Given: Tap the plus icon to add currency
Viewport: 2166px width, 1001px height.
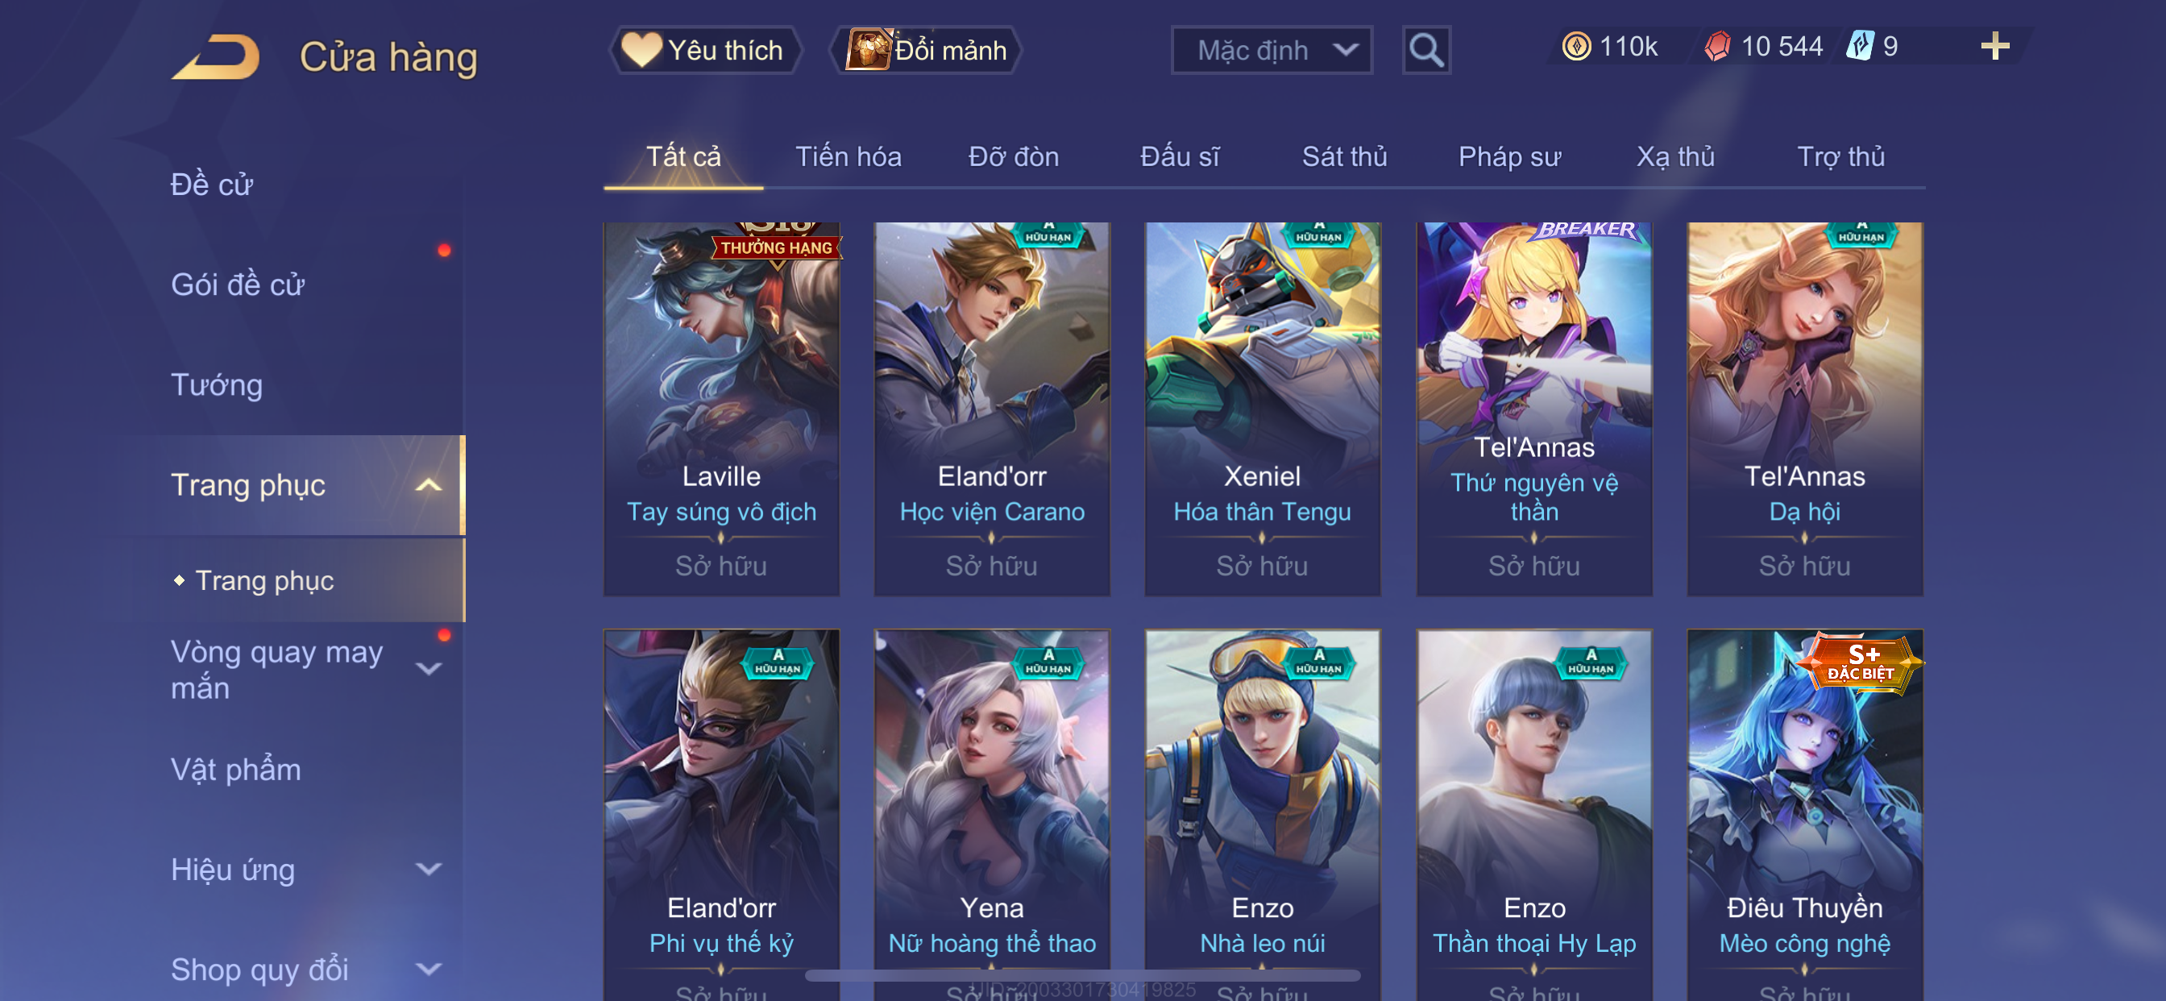Looking at the screenshot, I should 1994,46.
